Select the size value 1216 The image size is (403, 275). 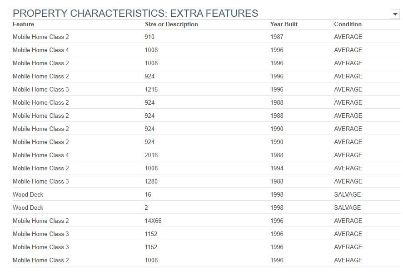(151, 89)
